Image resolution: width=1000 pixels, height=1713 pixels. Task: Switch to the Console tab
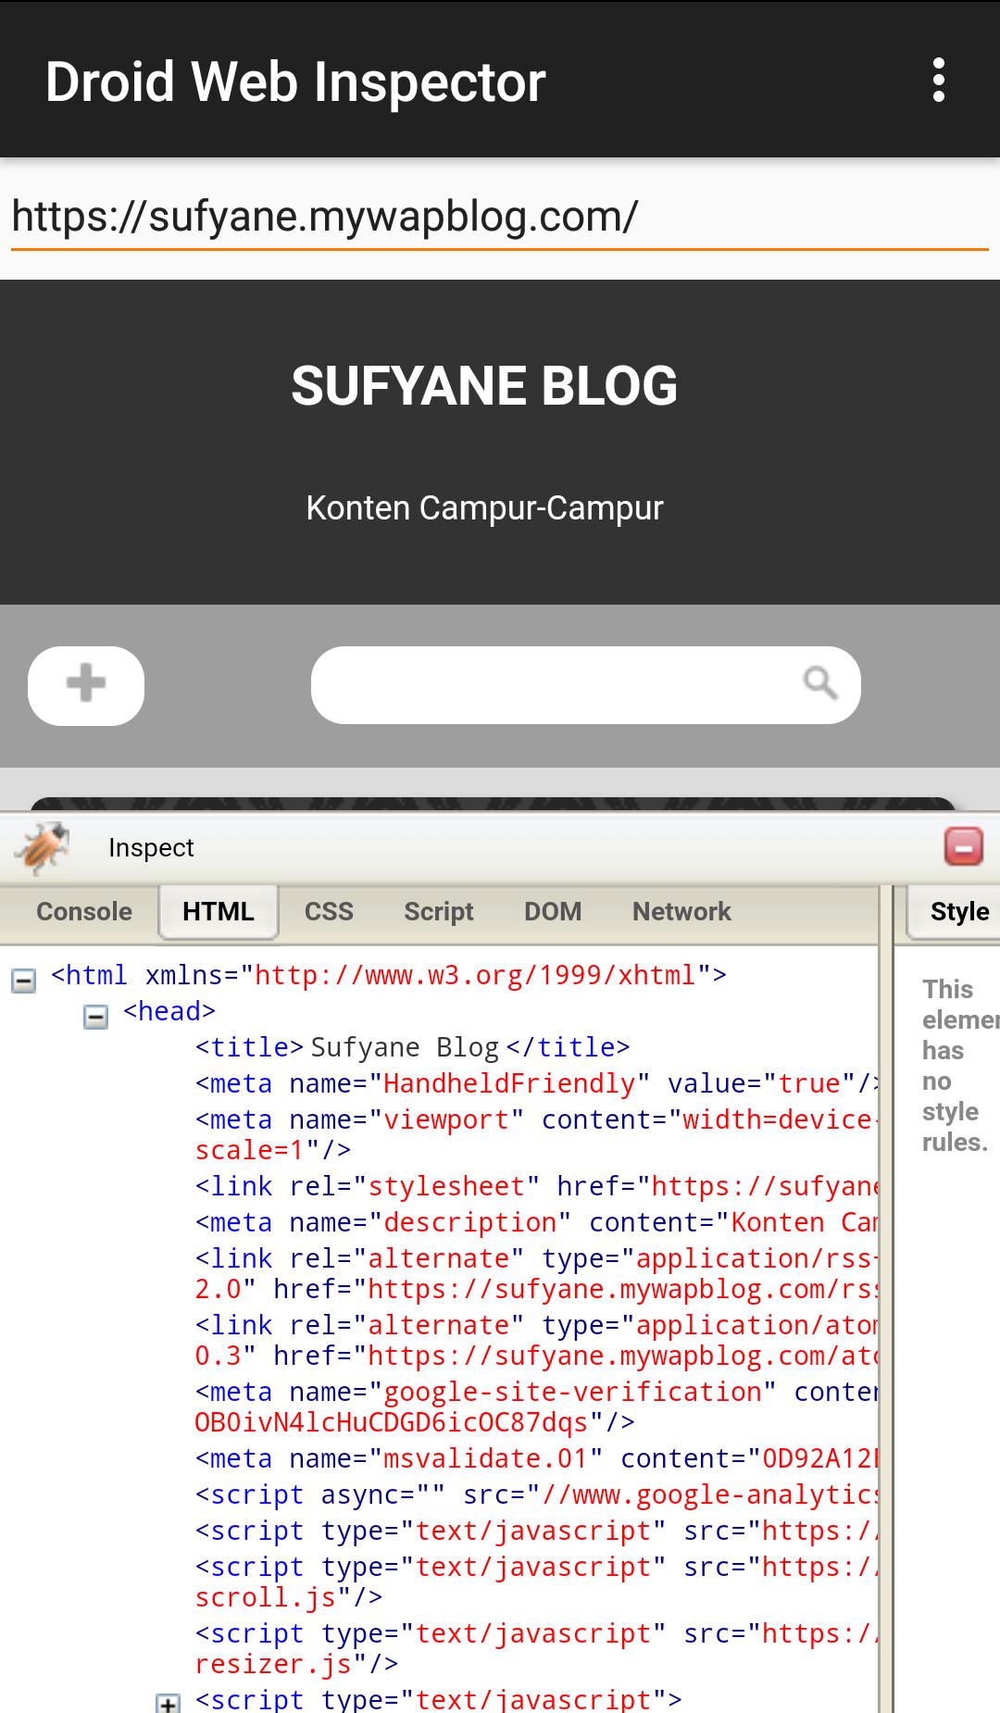tap(83, 911)
